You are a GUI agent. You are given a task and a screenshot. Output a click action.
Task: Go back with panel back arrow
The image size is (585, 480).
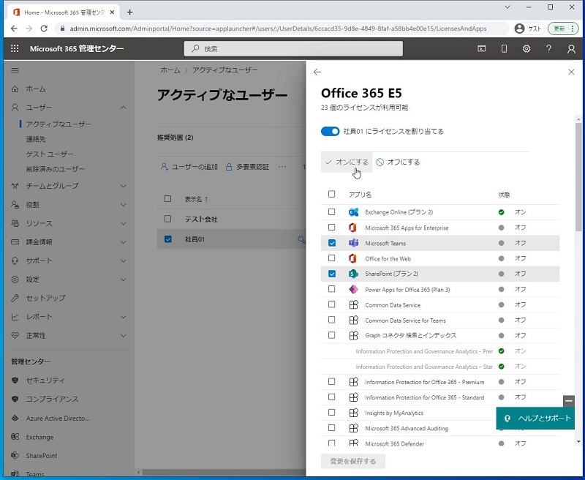click(317, 72)
